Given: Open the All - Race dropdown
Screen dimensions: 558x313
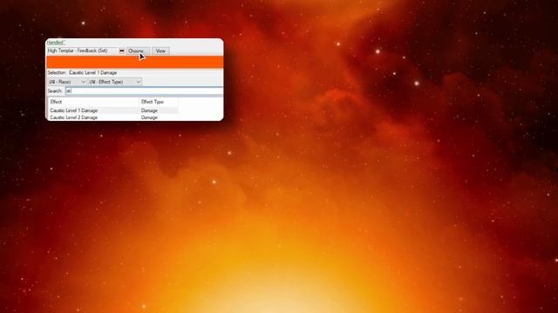Looking at the screenshot, I should point(67,82).
